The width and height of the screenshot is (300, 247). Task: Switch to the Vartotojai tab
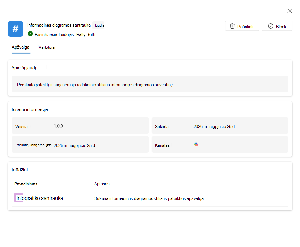47,47
